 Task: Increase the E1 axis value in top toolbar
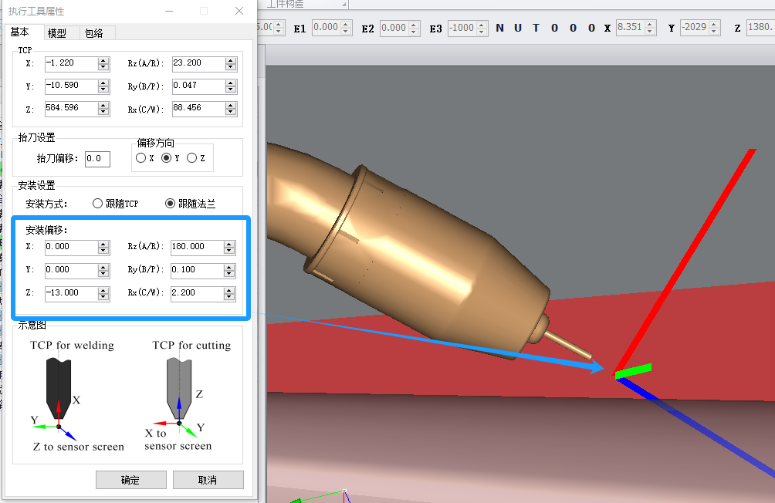pos(346,24)
